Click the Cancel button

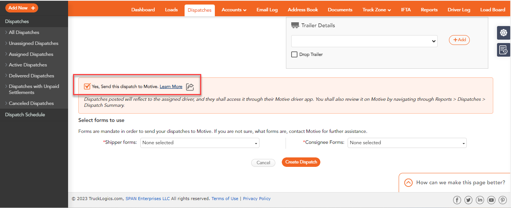[263, 163]
